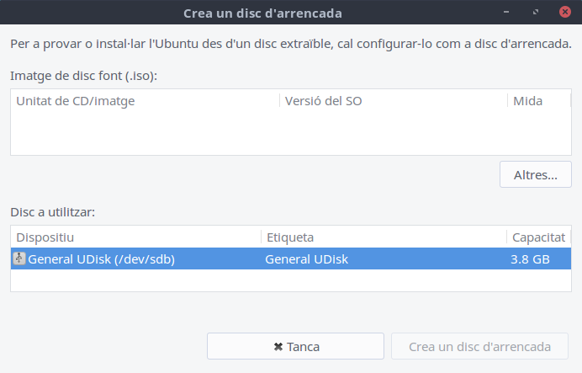
Task: Click the empty source image list area
Action: (291, 133)
